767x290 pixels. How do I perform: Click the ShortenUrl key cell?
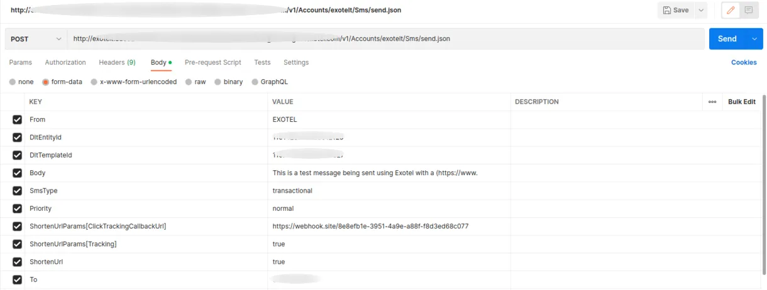[146, 262]
